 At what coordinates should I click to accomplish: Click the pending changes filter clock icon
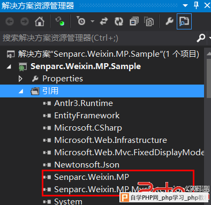pos(81,20)
